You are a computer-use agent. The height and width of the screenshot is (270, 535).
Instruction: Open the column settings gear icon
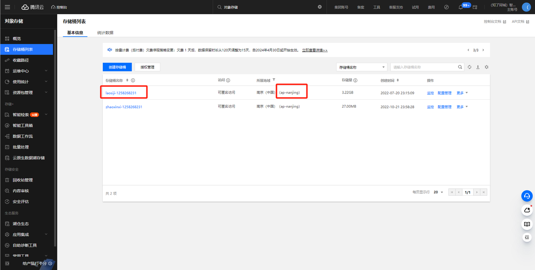coord(486,67)
